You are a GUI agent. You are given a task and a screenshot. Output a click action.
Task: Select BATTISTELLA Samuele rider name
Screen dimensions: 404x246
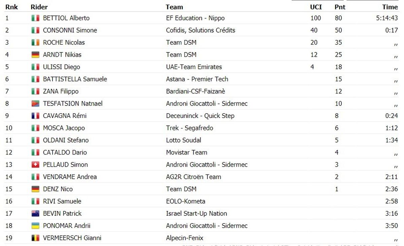click(75, 79)
